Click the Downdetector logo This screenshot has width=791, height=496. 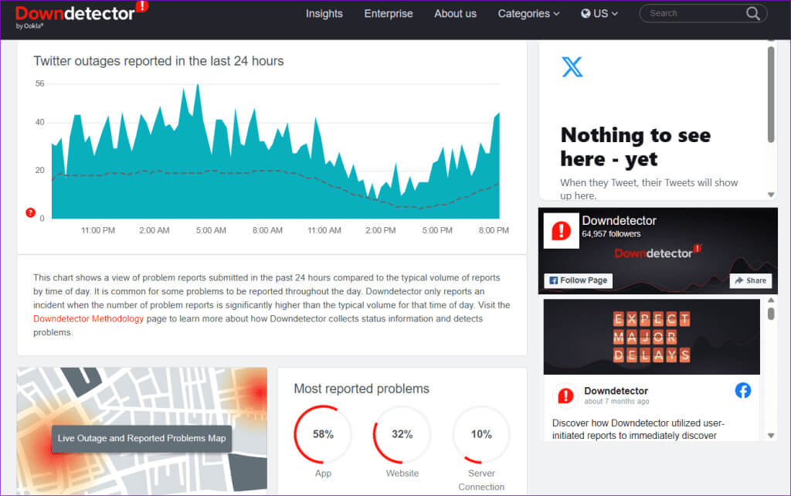[80, 15]
